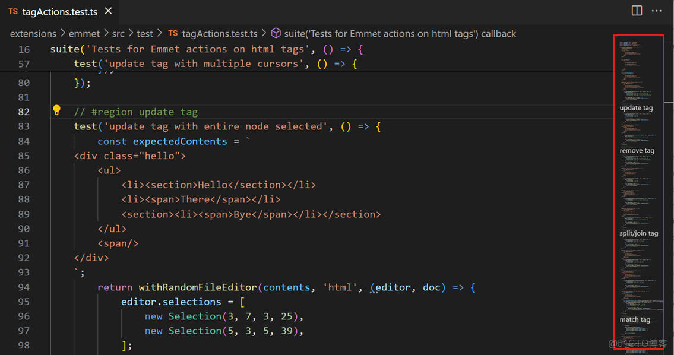
Task: Navigate to 'match tag' in the minimap
Action: 635,319
